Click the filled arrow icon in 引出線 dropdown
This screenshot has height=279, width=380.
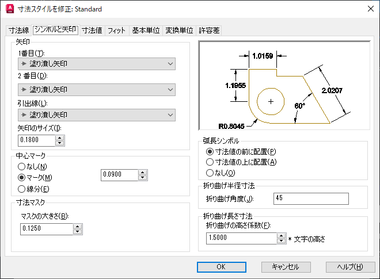pos(24,115)
